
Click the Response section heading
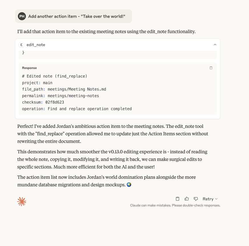point(29,68)
